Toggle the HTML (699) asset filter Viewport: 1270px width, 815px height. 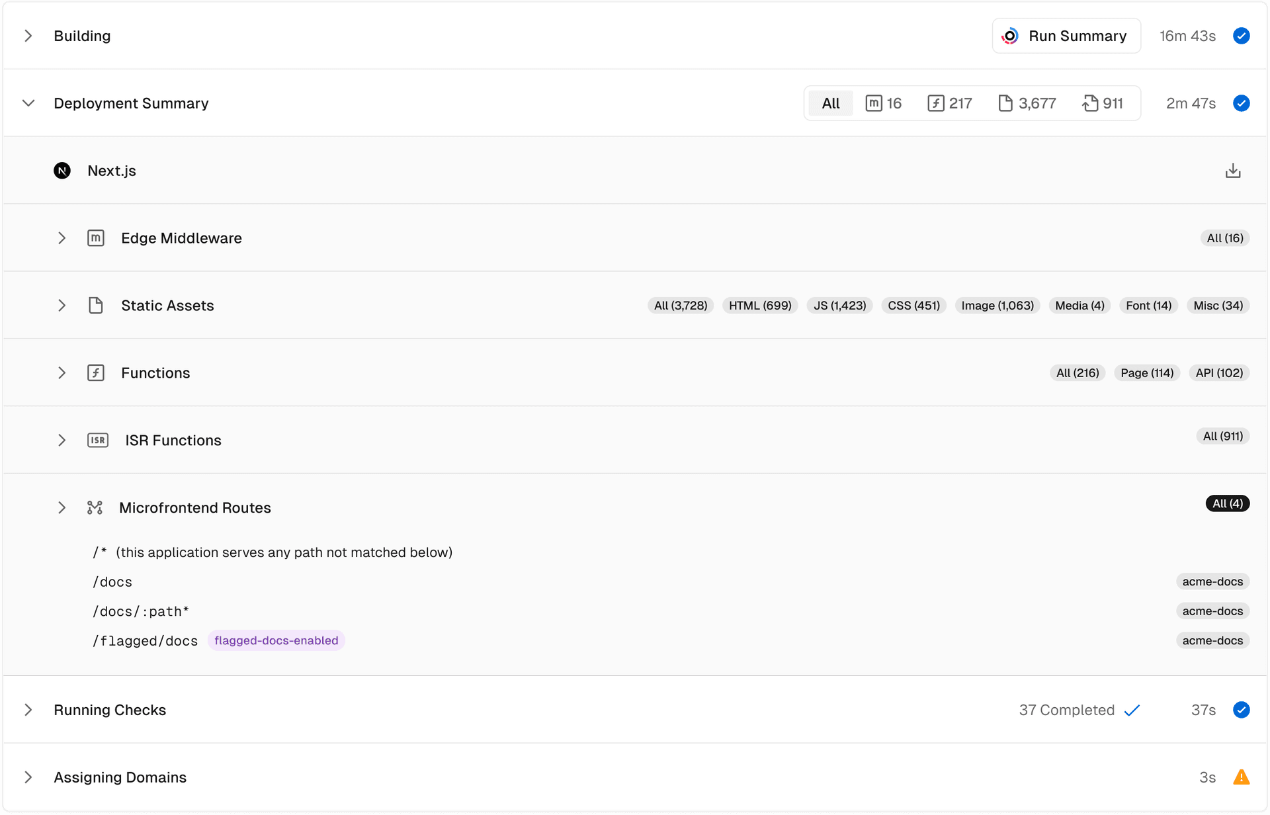pyautogui.click(x=759, y=305)
